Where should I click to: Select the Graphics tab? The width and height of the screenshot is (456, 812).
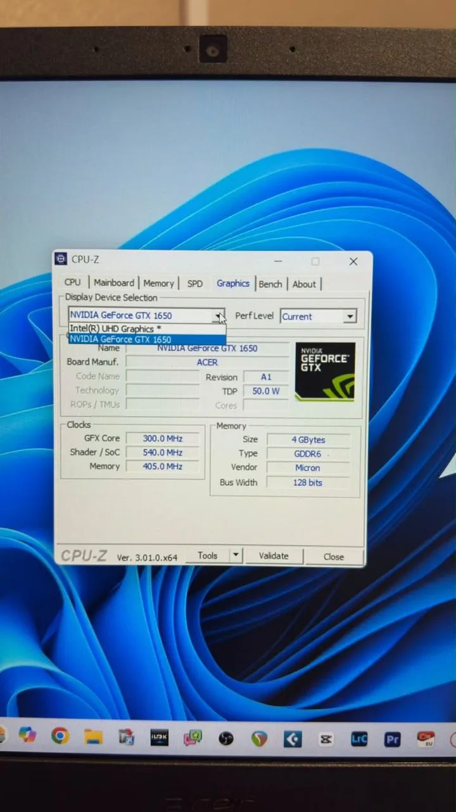tap(233, 283)
